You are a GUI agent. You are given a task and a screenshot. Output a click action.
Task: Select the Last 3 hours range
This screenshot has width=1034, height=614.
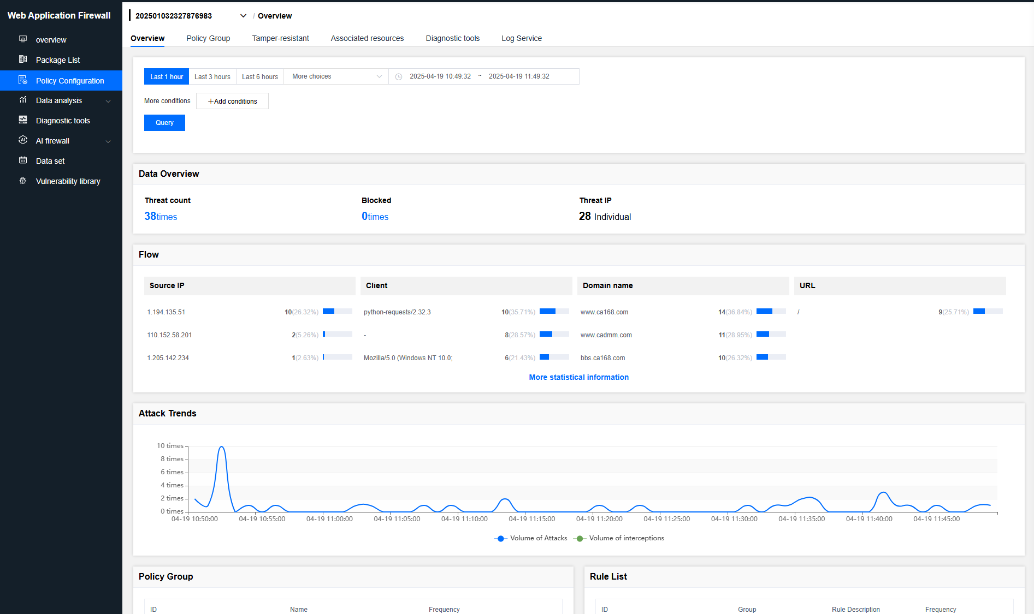coord(212,76)
